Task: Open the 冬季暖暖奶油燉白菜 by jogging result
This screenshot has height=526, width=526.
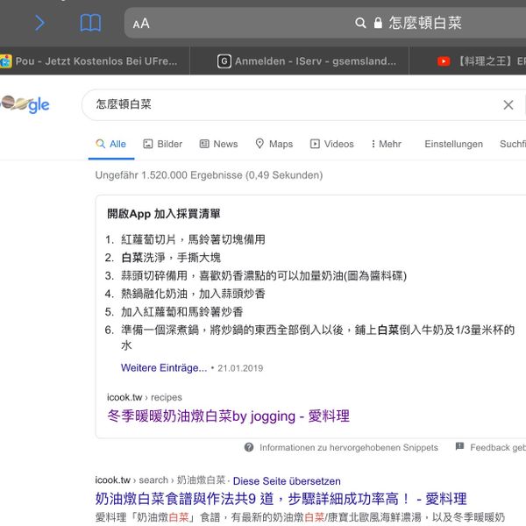Action: [229, 416]
